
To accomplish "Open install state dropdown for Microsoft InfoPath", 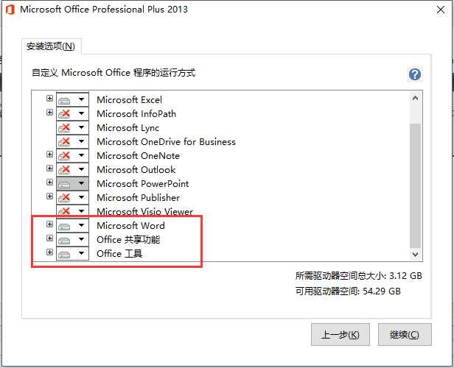I will pyautogui.click(x=72, y=113).
